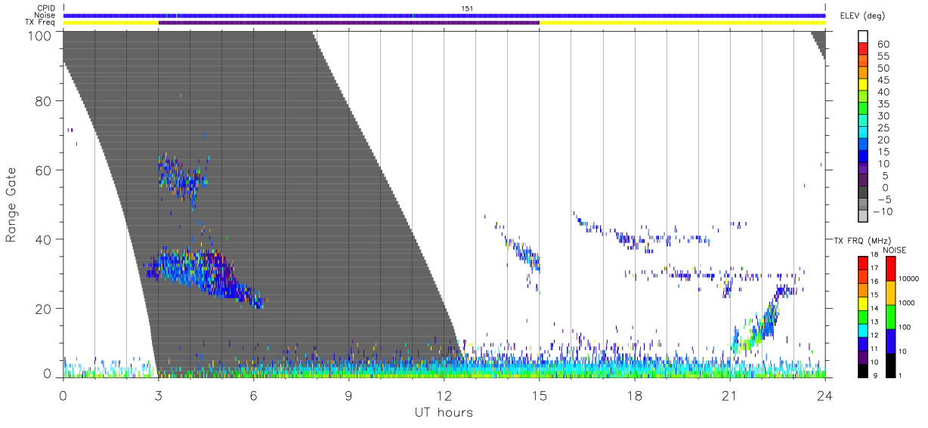Viewport: 928px width, 428px height.
Task: Click the NOISE legend title
Action: click(894, 250)
